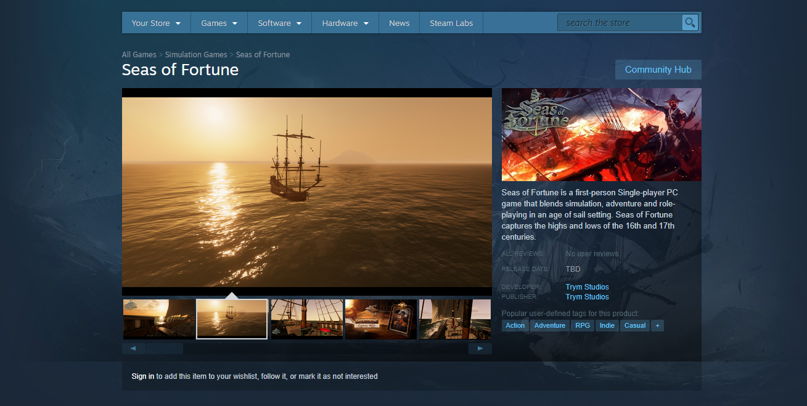Follow the All Games breadcrumb link
This screenshot has height=406, width=807.
(x=139, y=55)
